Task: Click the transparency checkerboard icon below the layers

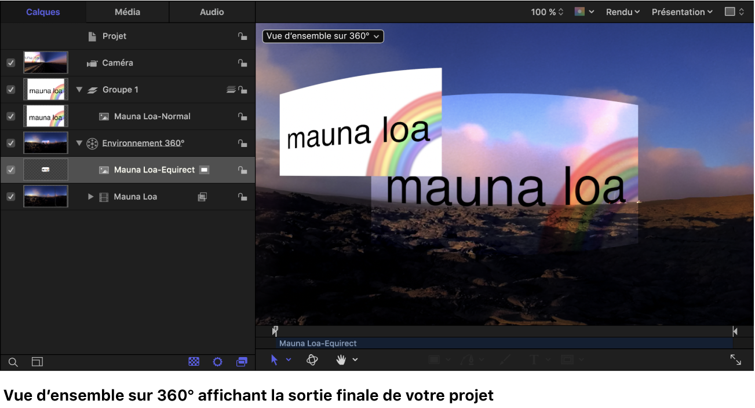Action: 194,362
